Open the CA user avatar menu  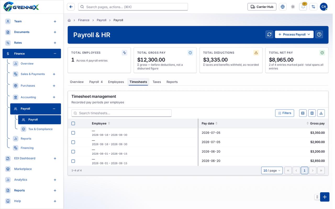coord(323,7)
